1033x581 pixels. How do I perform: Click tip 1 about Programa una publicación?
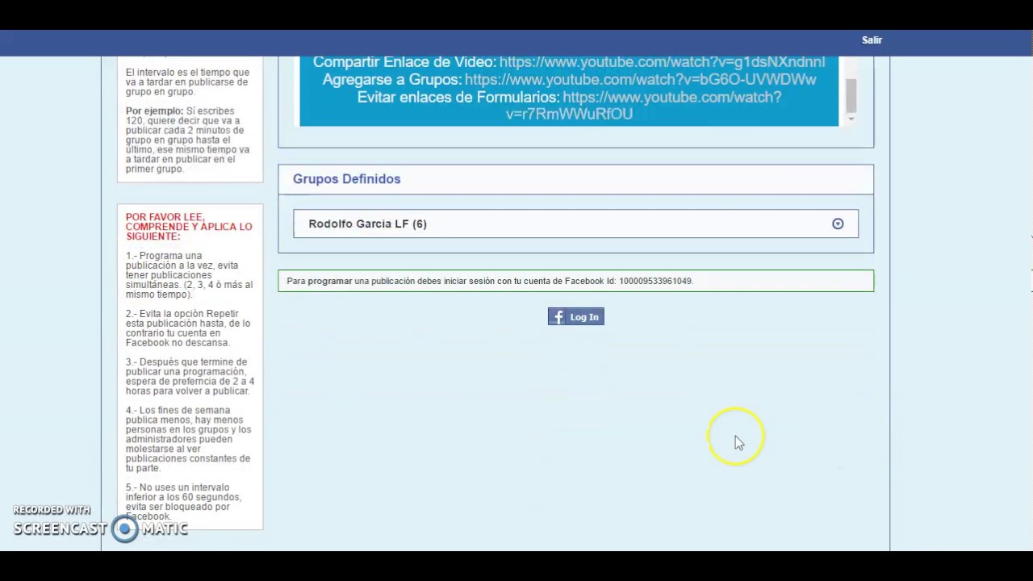189,275
